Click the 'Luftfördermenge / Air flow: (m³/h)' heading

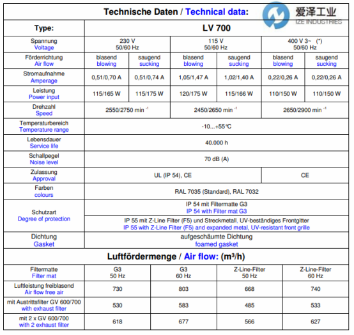tap(176, 256)
